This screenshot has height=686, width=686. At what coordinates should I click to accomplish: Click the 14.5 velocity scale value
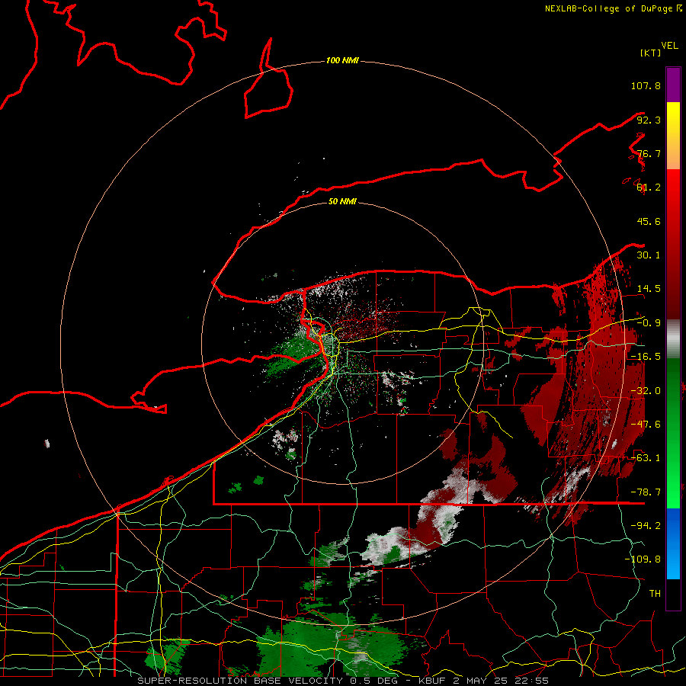click(649, 289)
